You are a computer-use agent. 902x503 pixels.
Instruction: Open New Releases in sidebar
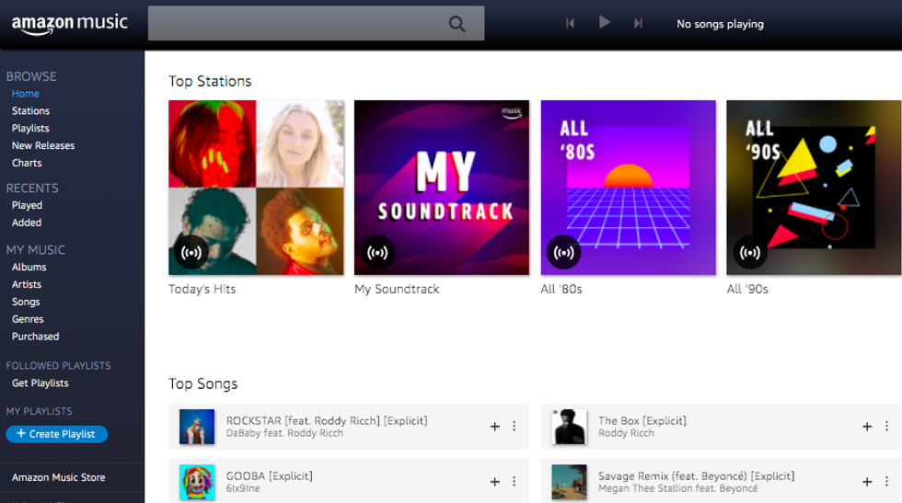(43, 145)
